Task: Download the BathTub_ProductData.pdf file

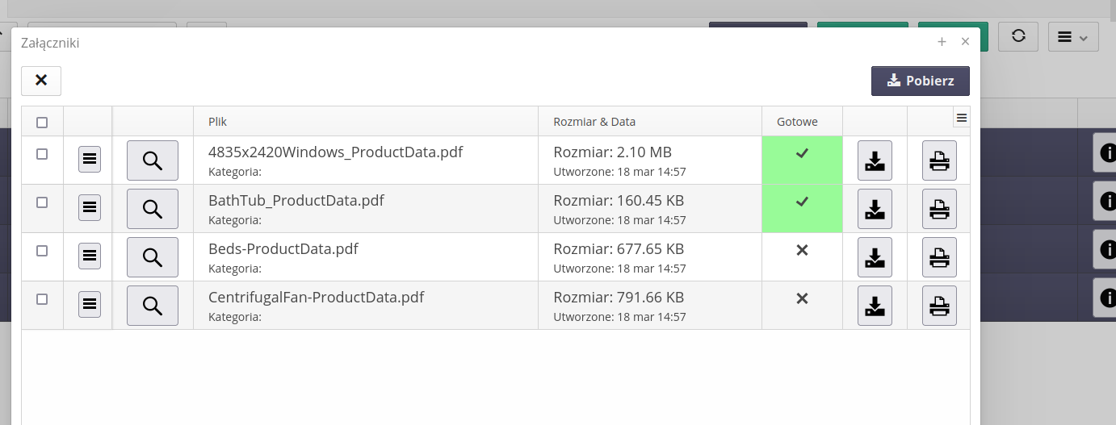Action: coord(875,209)
